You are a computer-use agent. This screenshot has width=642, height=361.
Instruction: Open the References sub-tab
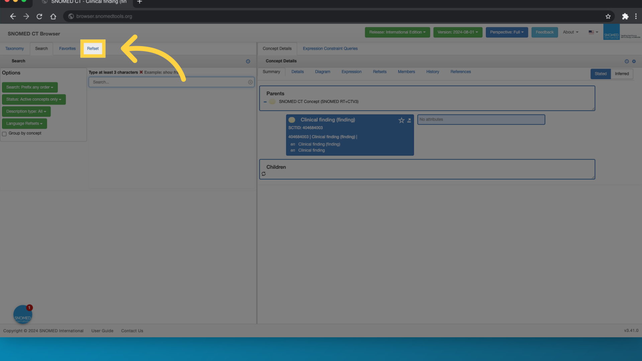(x=460, y=72)
